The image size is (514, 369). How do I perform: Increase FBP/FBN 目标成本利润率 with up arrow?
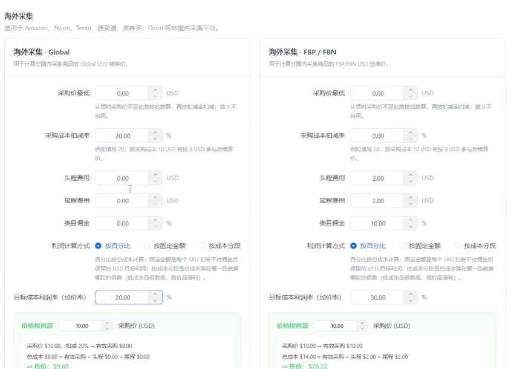coord(411,294)
